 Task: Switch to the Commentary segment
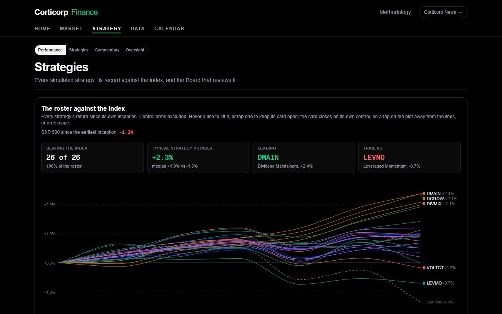107,50
